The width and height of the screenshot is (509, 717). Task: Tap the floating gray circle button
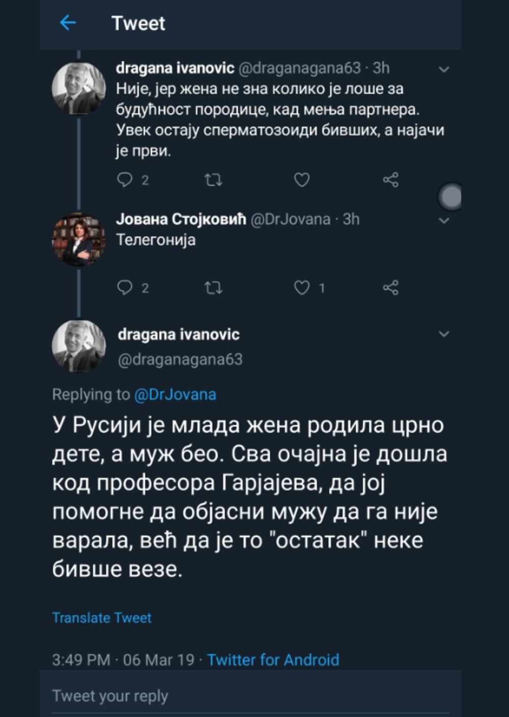click(450, 196)
